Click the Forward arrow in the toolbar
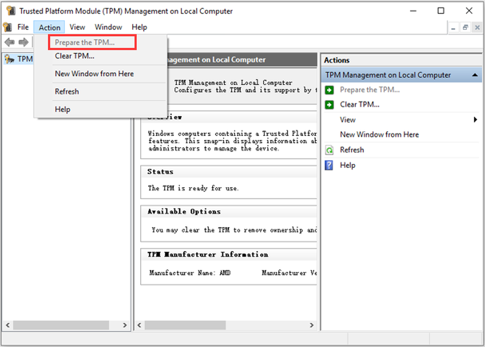Viewport: 485px width, 347px height. 23,42
